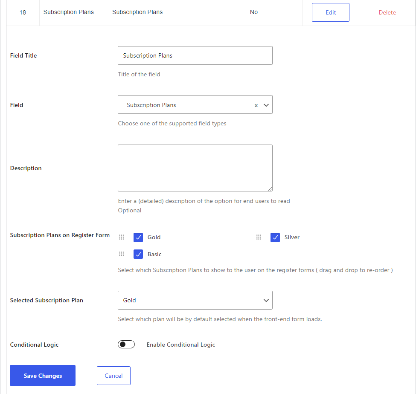The width and height of the screenshot is (416, 394).
Task: Click the Save Changes button
Action: (43, 375)
